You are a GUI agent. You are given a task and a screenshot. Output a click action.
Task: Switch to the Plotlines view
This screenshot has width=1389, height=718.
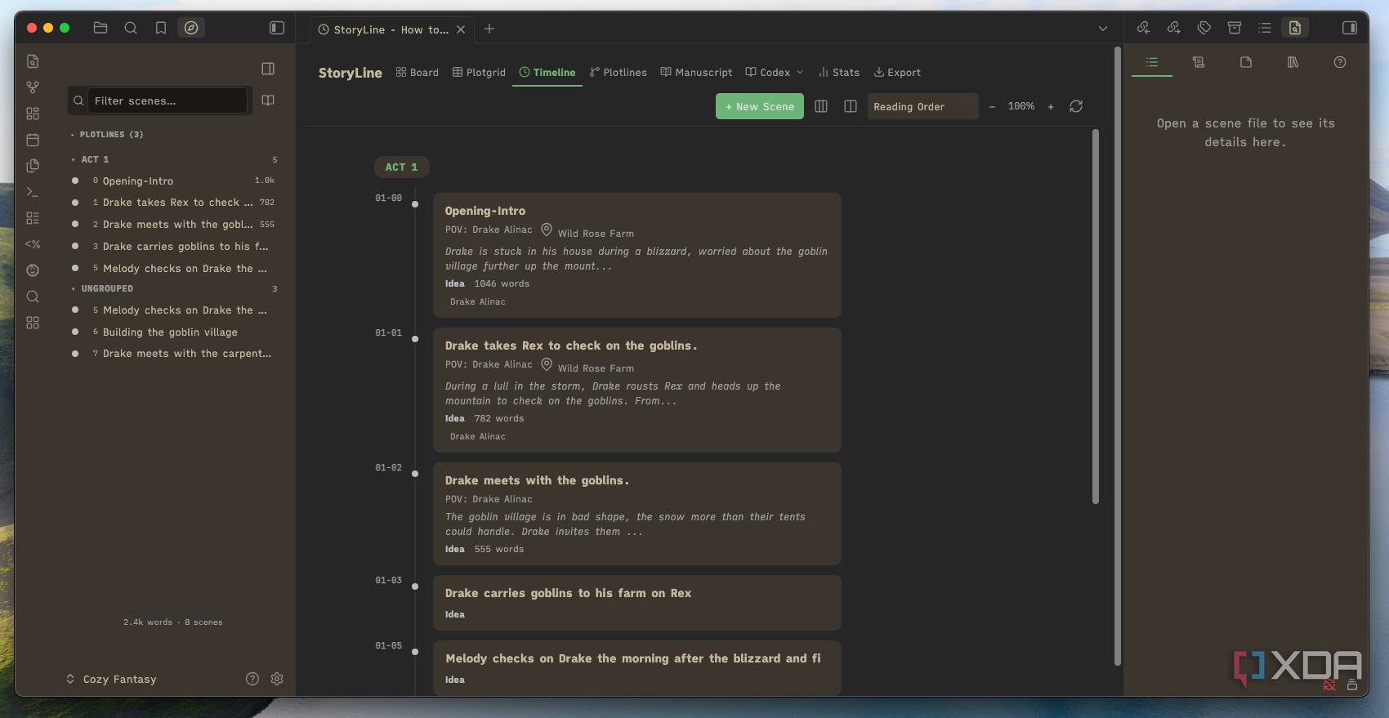[619, 73]
